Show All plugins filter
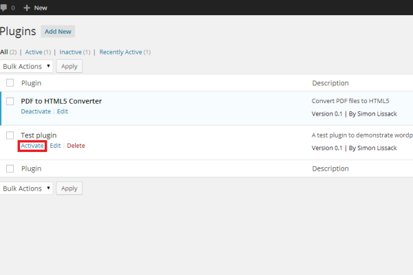 [x=4, y=52]
